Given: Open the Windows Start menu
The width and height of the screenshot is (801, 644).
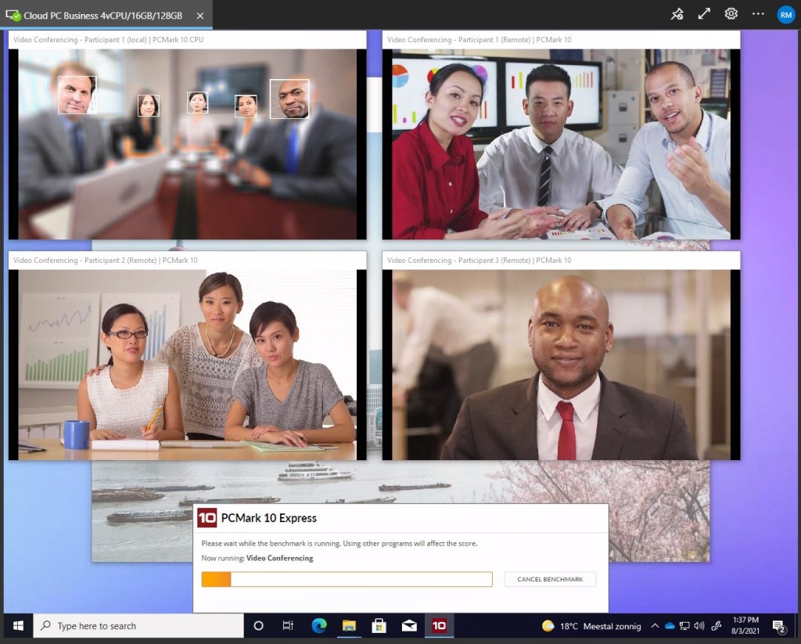Looking at the screenshot, I should tap(19, 625).
